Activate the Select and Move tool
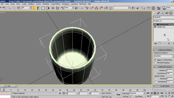Viewport: 174px width, 98px height. pyautogui.click(x=53, y=8)
